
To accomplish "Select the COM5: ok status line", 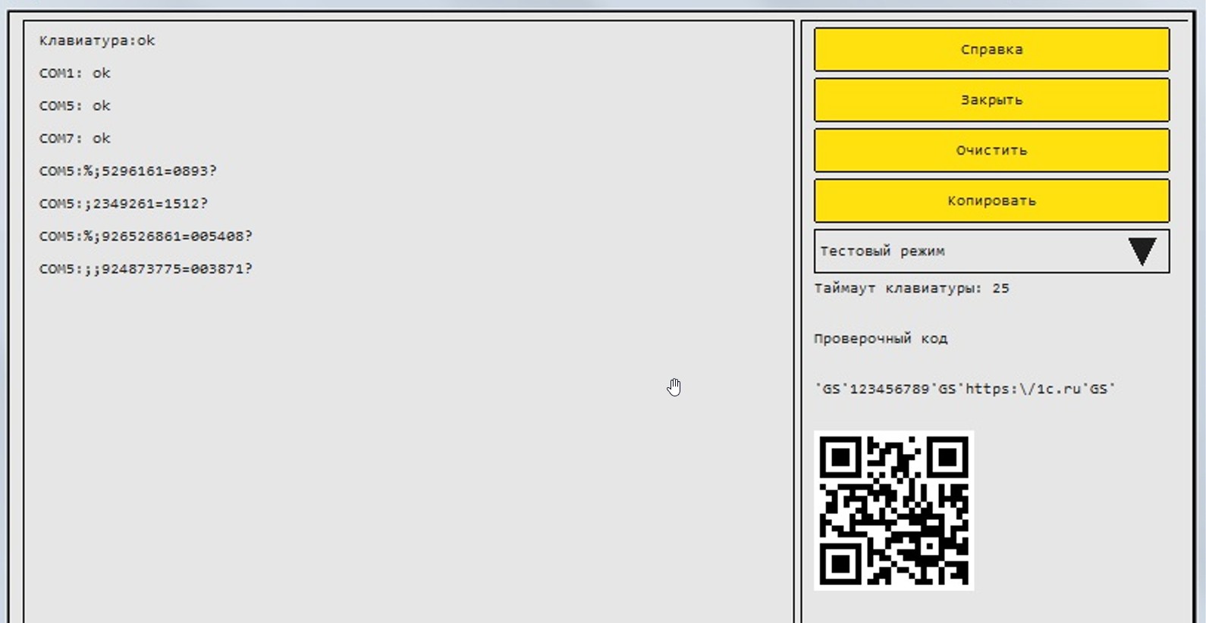I will (x=74, y=106).
